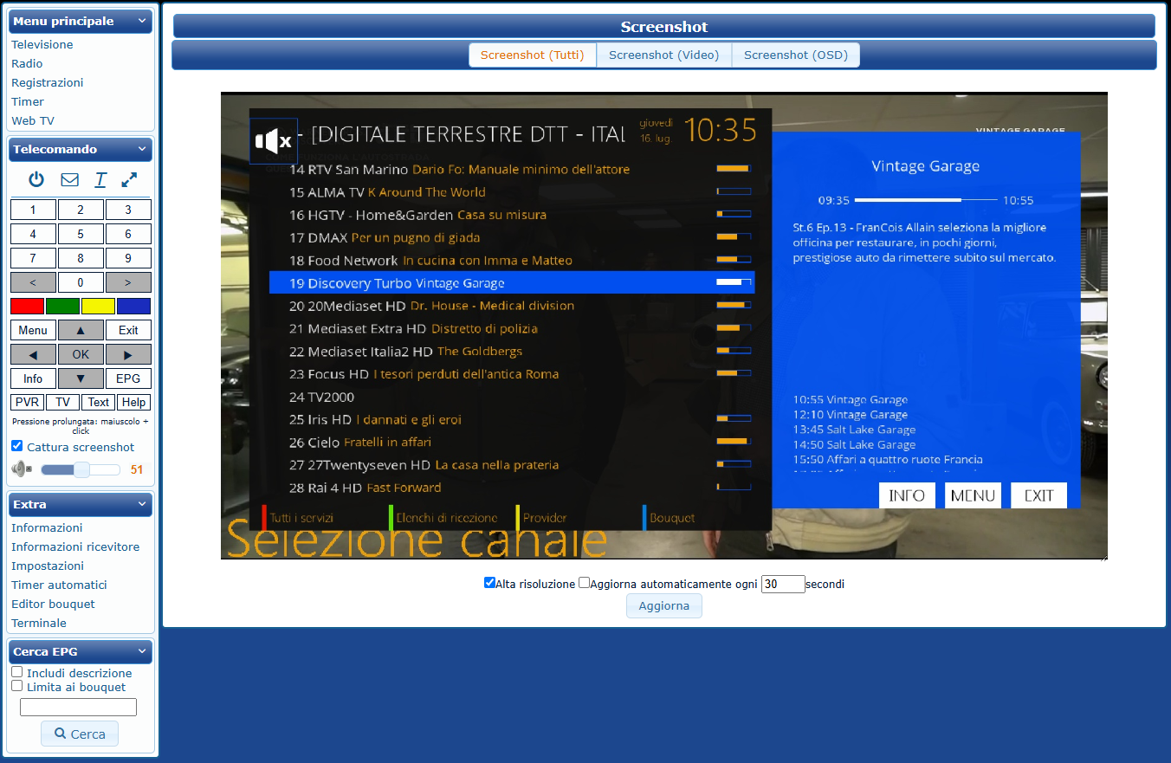Click number 0 on the remote keypad
The width and height of the screenshot is (1171, 763).
pyautogui.click(x=81, y=282)
